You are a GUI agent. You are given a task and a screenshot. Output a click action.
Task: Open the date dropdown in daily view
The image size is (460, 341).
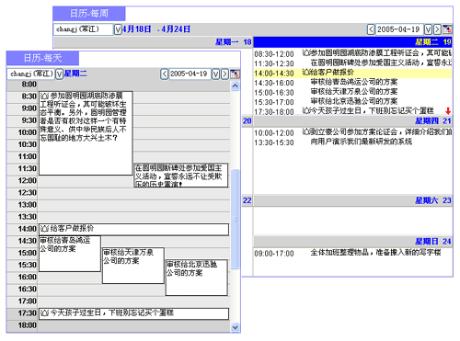[x=216, y=74]
